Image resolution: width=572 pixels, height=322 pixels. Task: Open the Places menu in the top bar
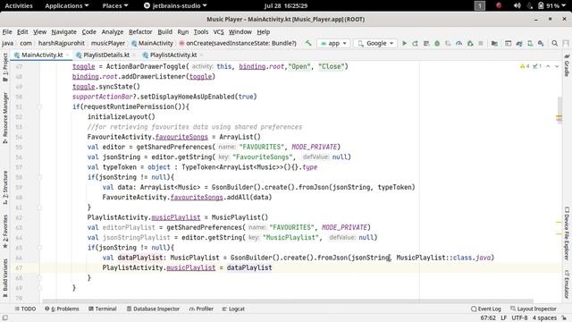[x=115, y=5]
